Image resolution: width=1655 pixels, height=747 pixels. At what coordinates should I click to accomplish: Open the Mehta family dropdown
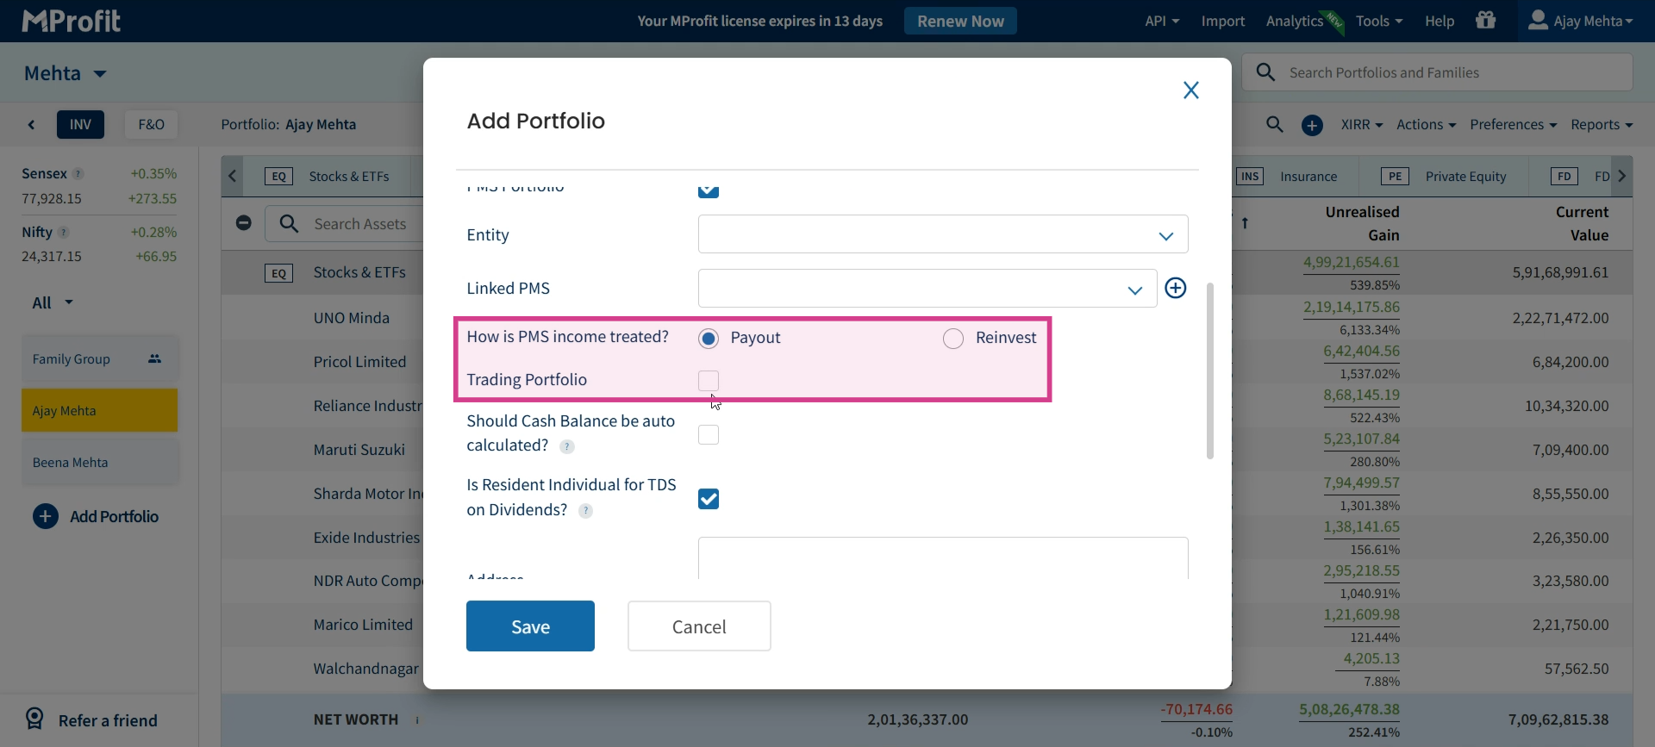click(66, 73)
